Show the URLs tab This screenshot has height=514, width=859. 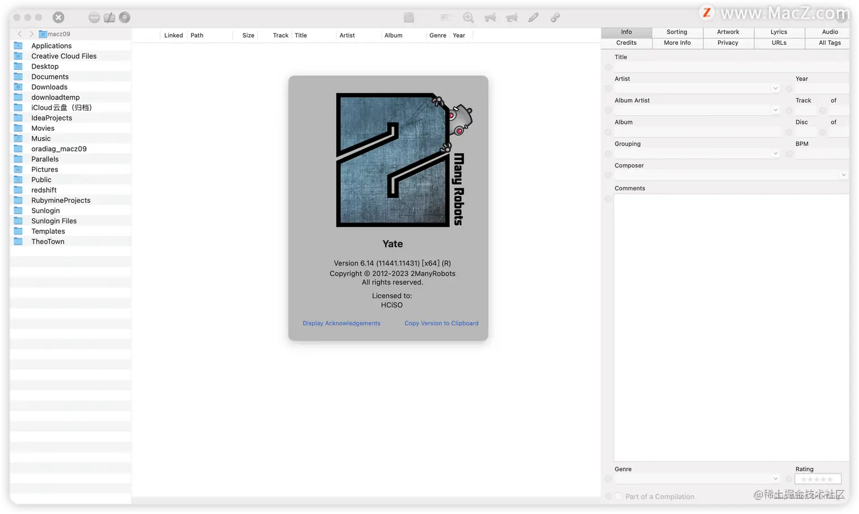click(779, 43)
